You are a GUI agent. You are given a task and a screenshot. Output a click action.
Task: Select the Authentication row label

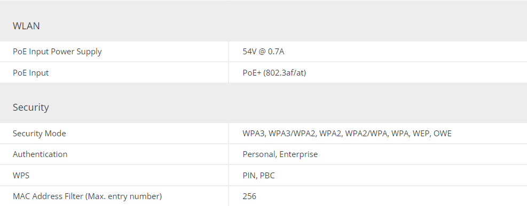[x=40, y=154]
